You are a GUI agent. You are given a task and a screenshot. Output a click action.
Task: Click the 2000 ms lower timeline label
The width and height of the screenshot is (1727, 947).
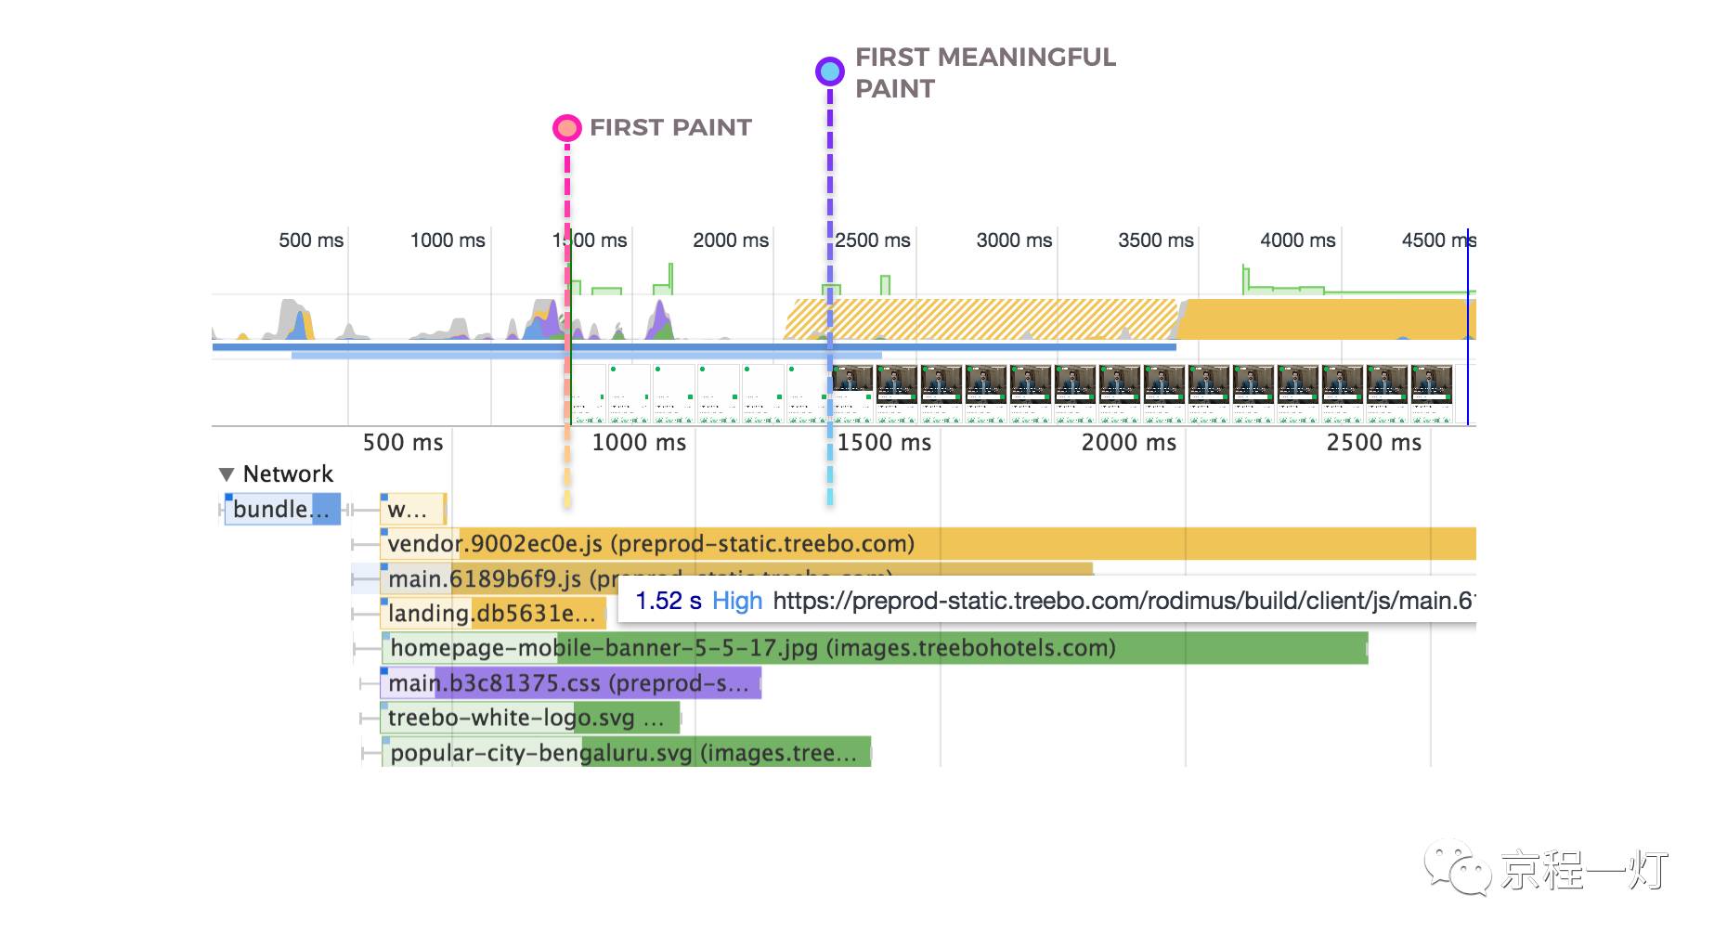1128,443
